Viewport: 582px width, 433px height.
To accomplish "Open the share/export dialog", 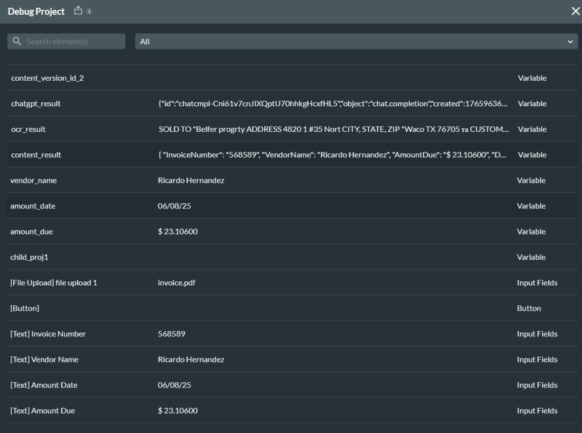I will coord(78,10).
